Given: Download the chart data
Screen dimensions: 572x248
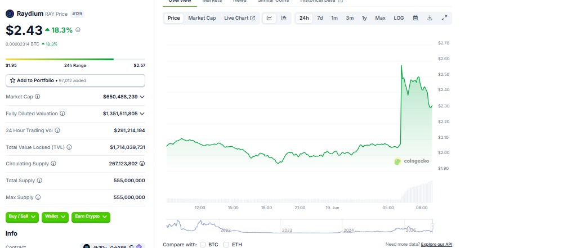Looking at the screenshot, I should tap(430, 18).
